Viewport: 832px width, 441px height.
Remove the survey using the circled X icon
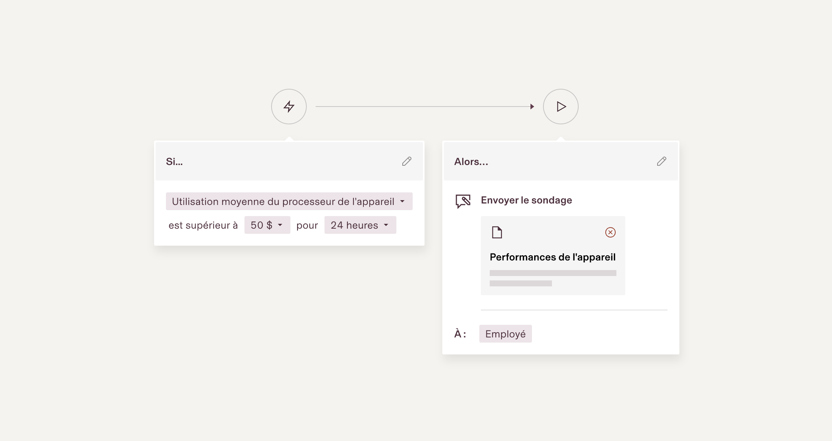[610, 232]
